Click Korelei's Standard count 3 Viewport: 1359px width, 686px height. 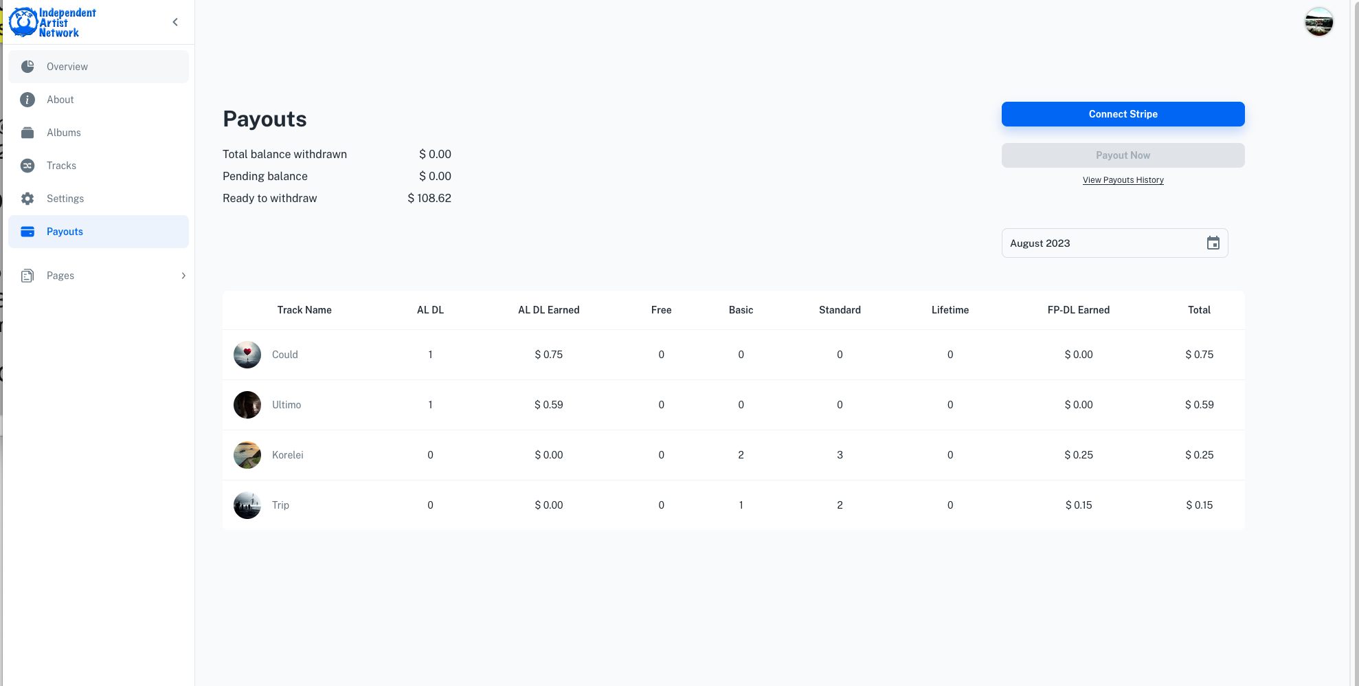coord(840,455)
